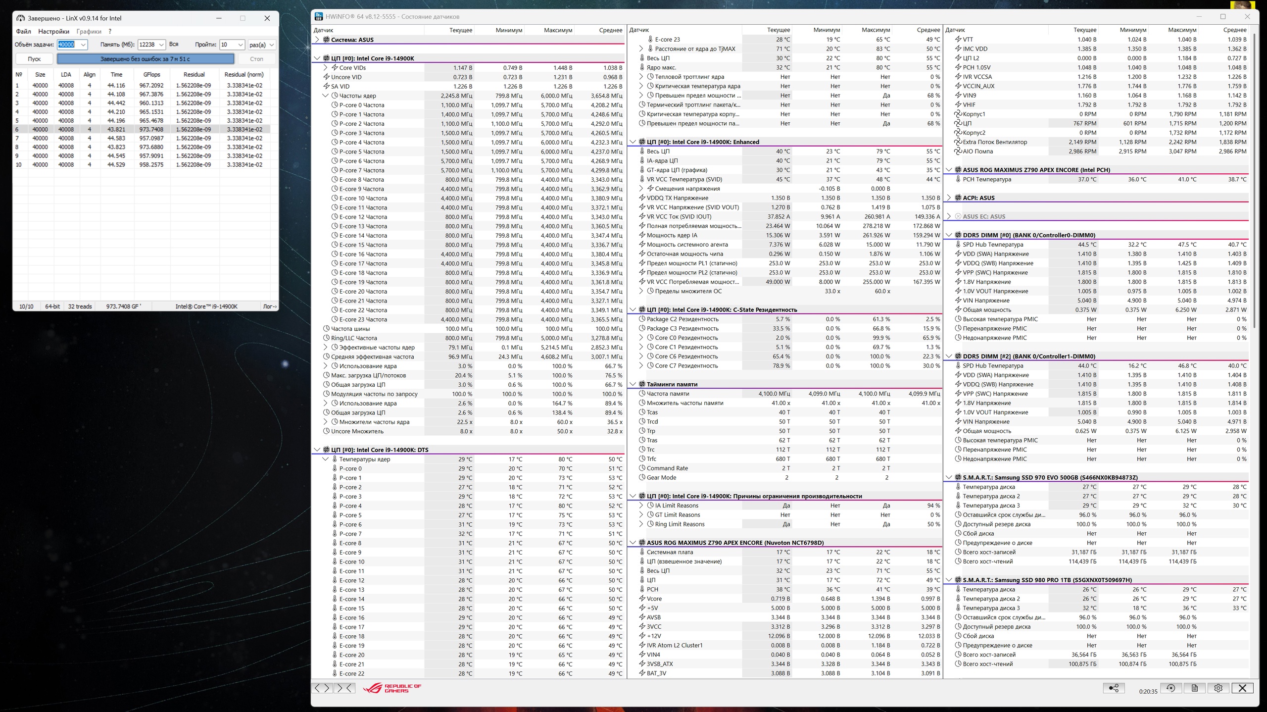Open the Настройки menu in LinX
Viewport: 1267px width, 712px height.
[53, 31]
